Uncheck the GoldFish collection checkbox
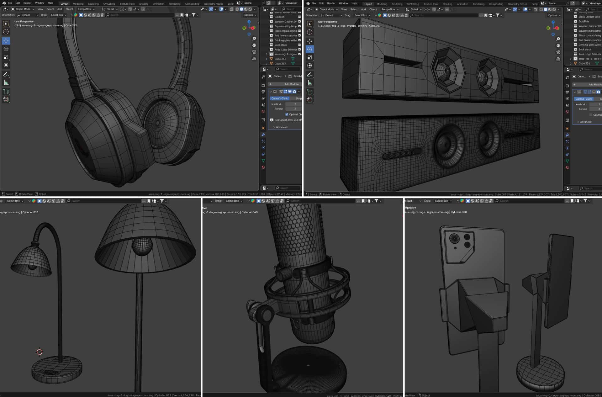 [299, 17]
